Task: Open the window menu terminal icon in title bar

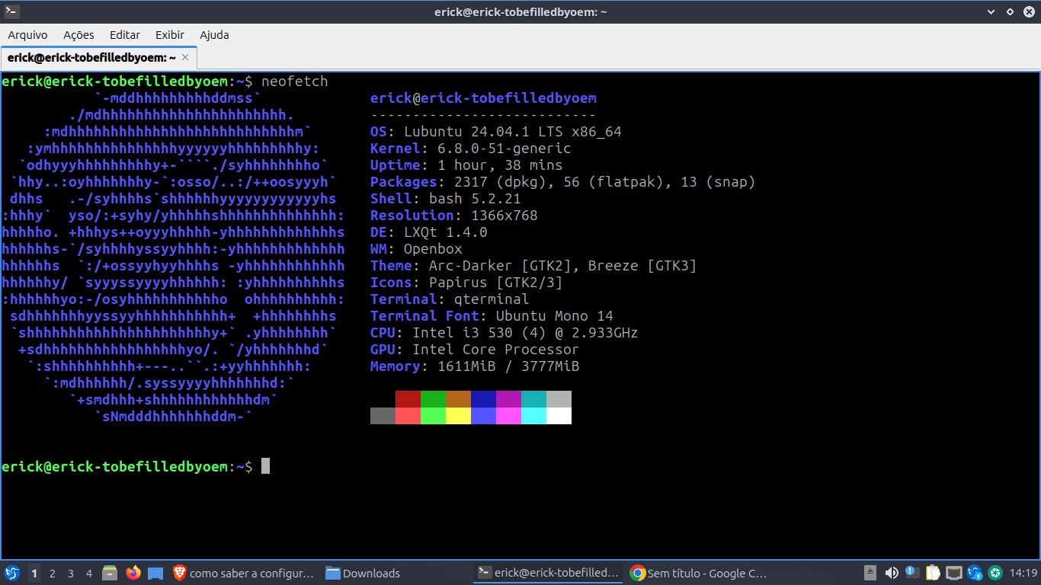Action: click(x=11, y=11)
